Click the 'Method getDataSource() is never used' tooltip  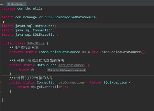[x=66, y=70]
